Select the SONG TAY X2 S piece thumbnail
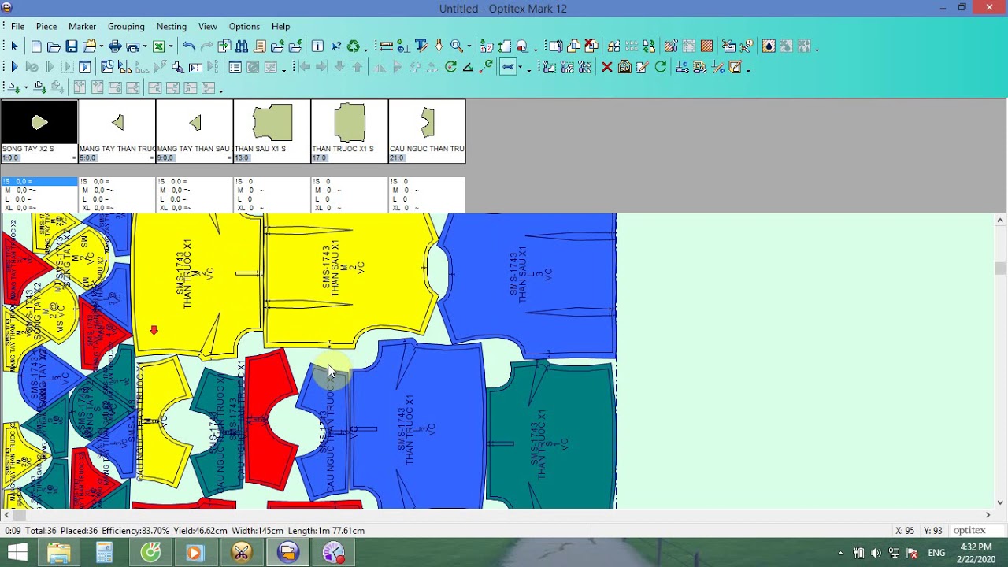The width and height of the screenshot is (1008, 567). 39,131
